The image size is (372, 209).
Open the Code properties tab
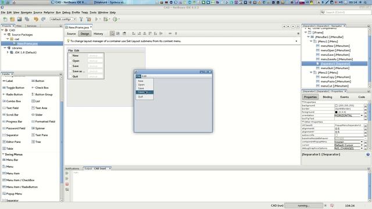click(362, 97)
